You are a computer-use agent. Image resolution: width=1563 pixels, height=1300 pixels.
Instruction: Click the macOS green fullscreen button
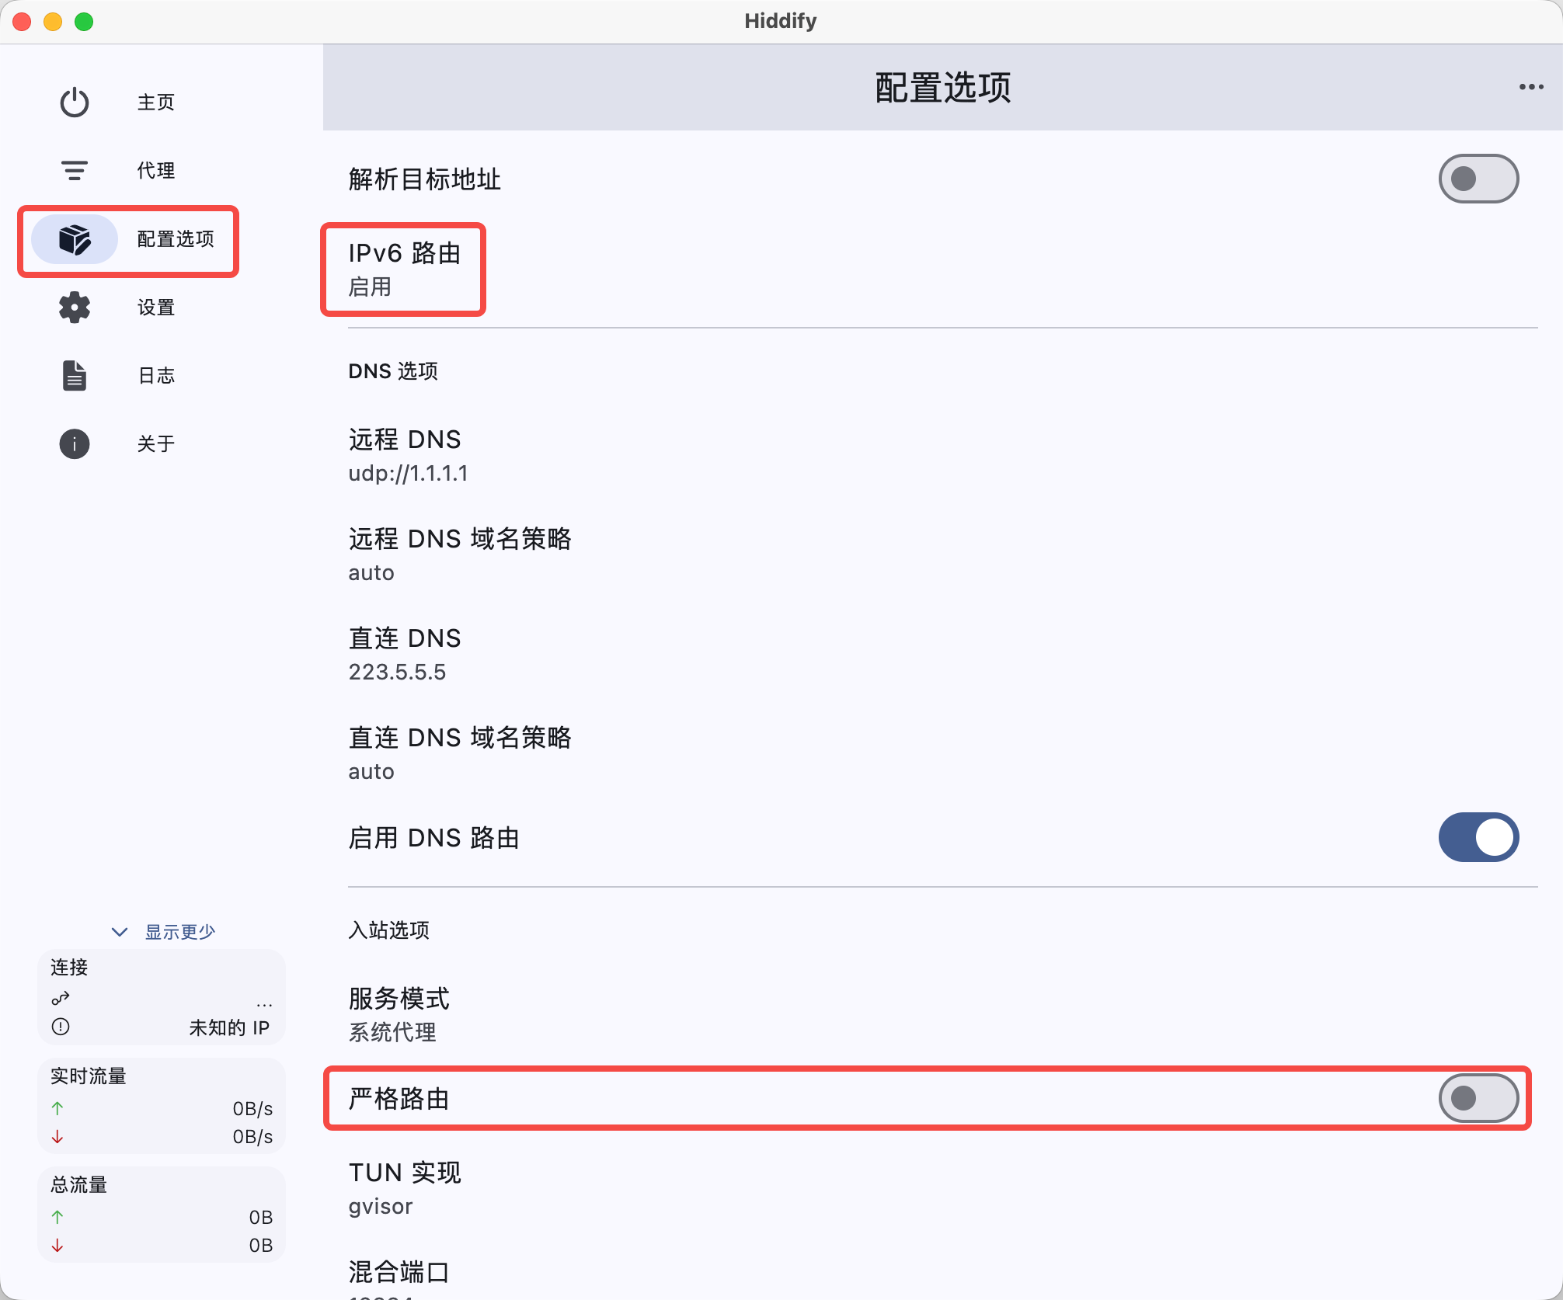point(84,22)
